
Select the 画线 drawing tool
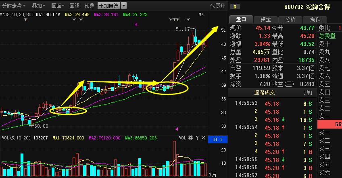click(x=74, y=6)
